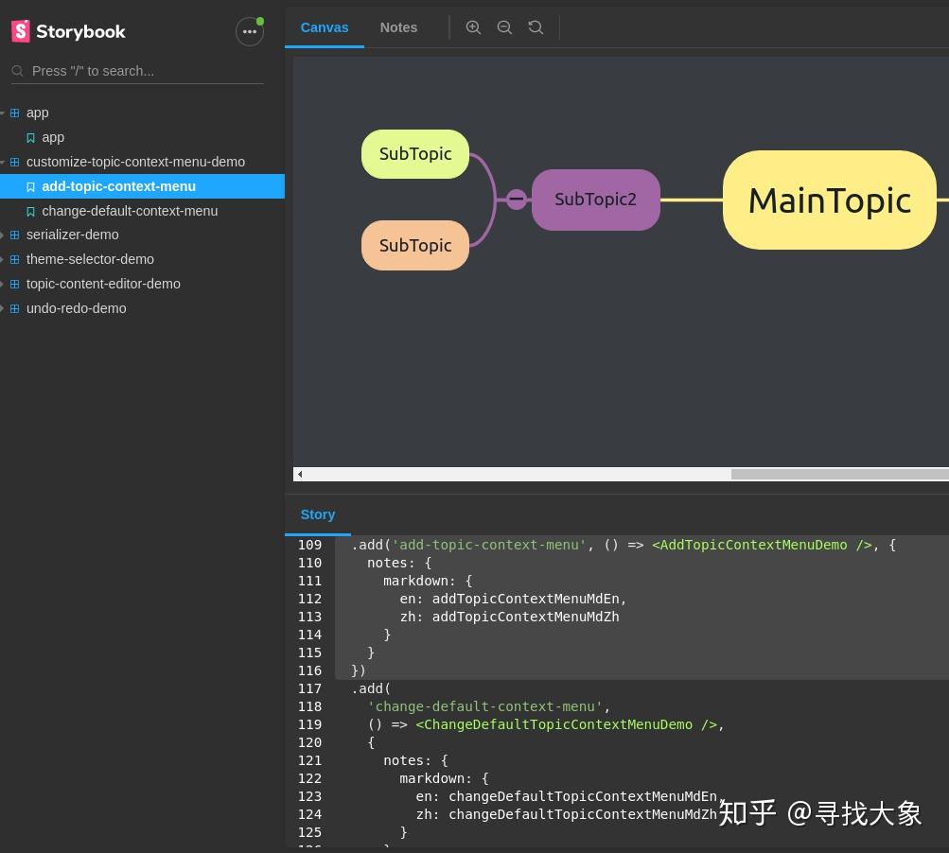Click the component grid icon beside undo-redo-demo
949x853 pixels.
coord(14,308)
